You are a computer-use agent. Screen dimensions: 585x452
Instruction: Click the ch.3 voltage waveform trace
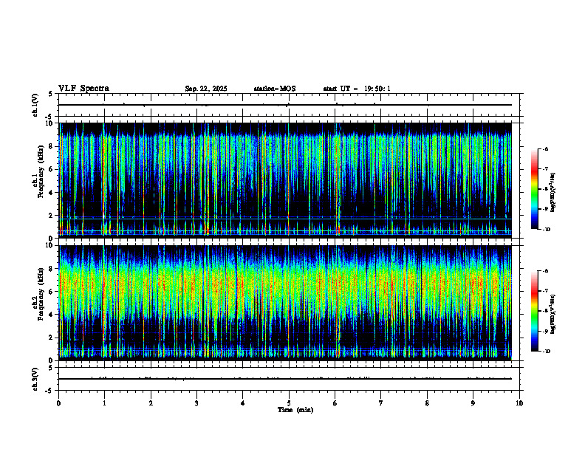pyautogui.click(x=285, y=379)
